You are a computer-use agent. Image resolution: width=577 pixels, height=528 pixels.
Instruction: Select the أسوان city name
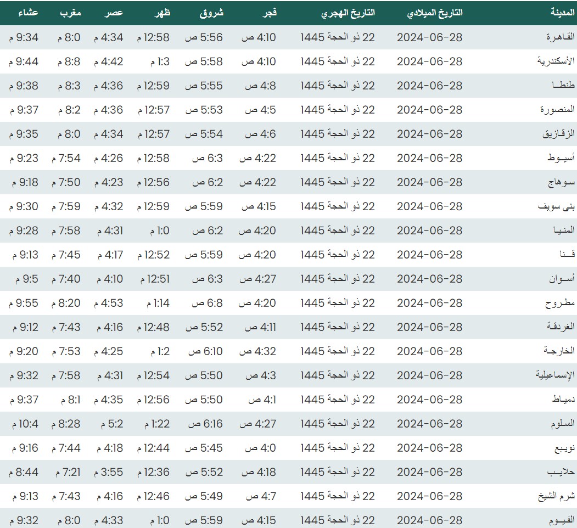click(561, 279)
